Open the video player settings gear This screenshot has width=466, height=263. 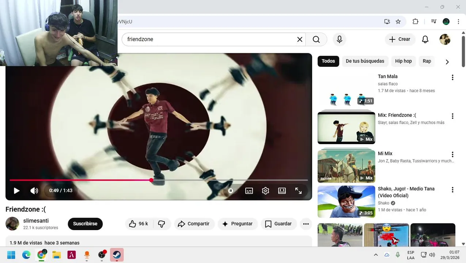pos(266,191)
